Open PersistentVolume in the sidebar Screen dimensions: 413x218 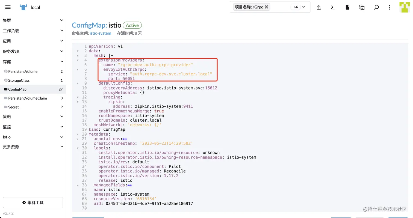tap(33, 71)
